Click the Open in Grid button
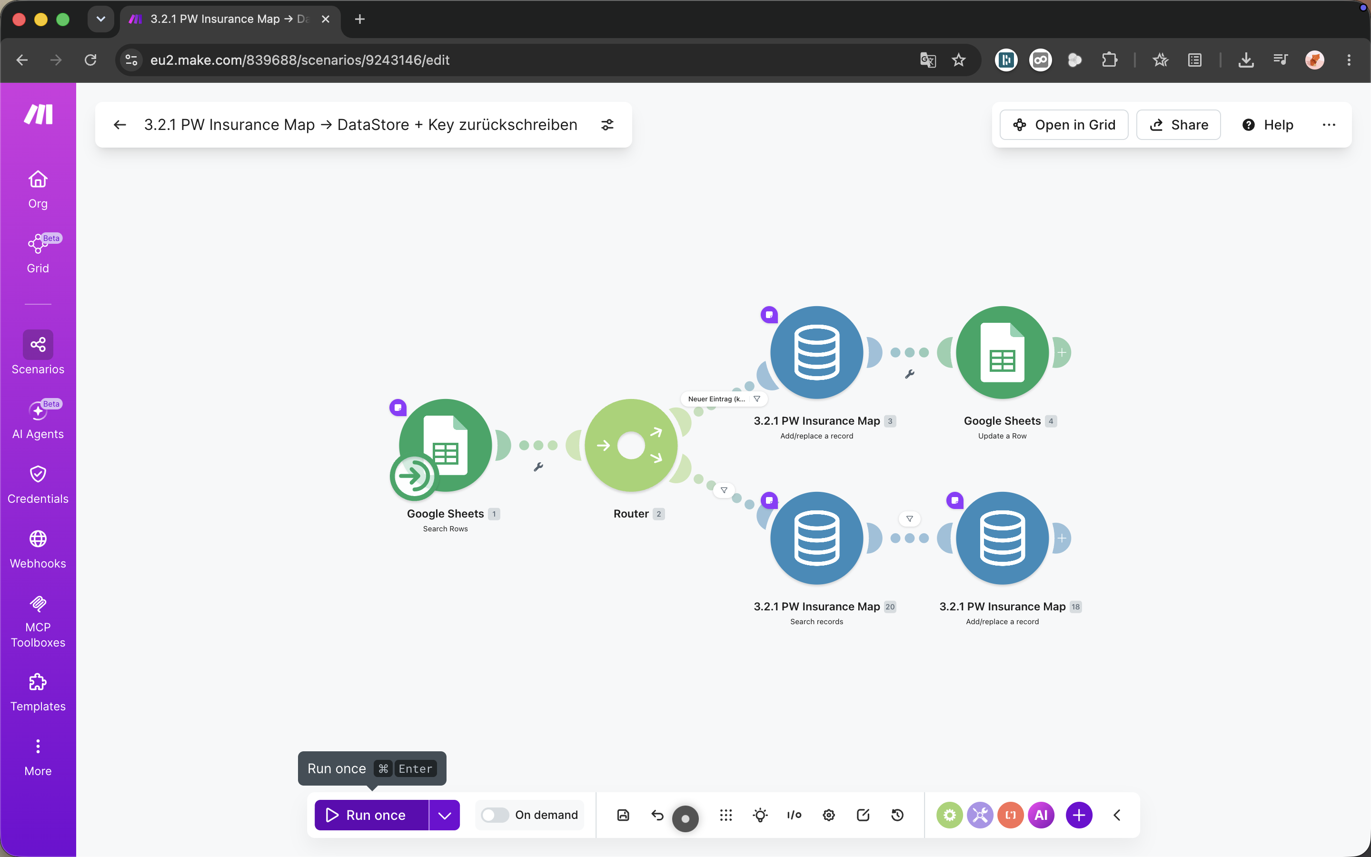The width and height of the screenshot is (1371, 857). click(1063, 125)
